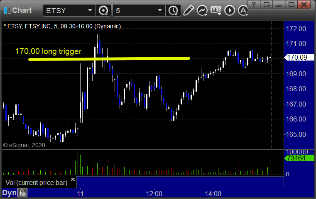Click the help question mark button
316x199 pixels.
click(x=254, y=4)
